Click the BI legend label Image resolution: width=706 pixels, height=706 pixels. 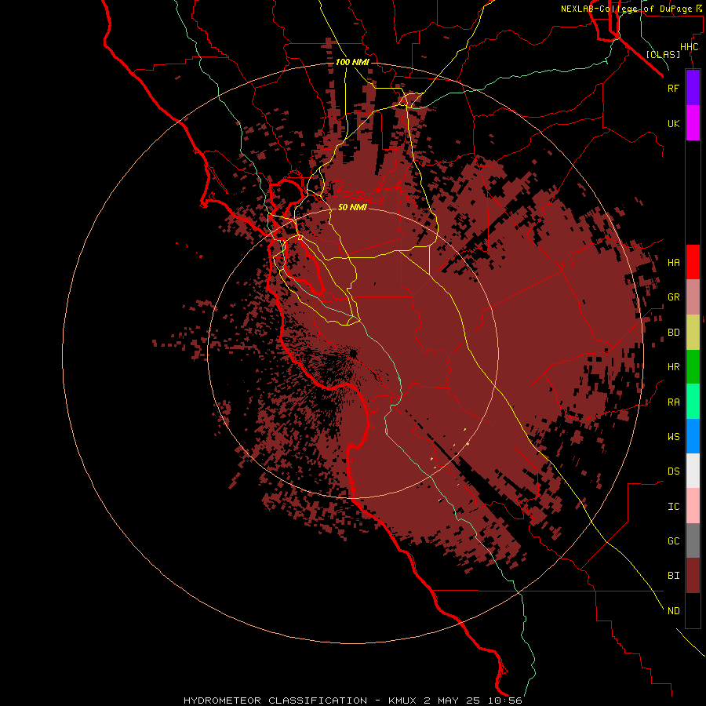pos(673,576)
